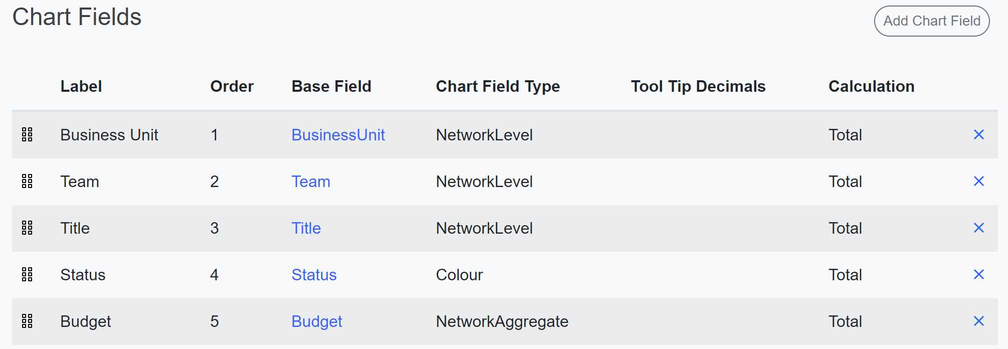Select the Business Unit label cell

(109, 135)
